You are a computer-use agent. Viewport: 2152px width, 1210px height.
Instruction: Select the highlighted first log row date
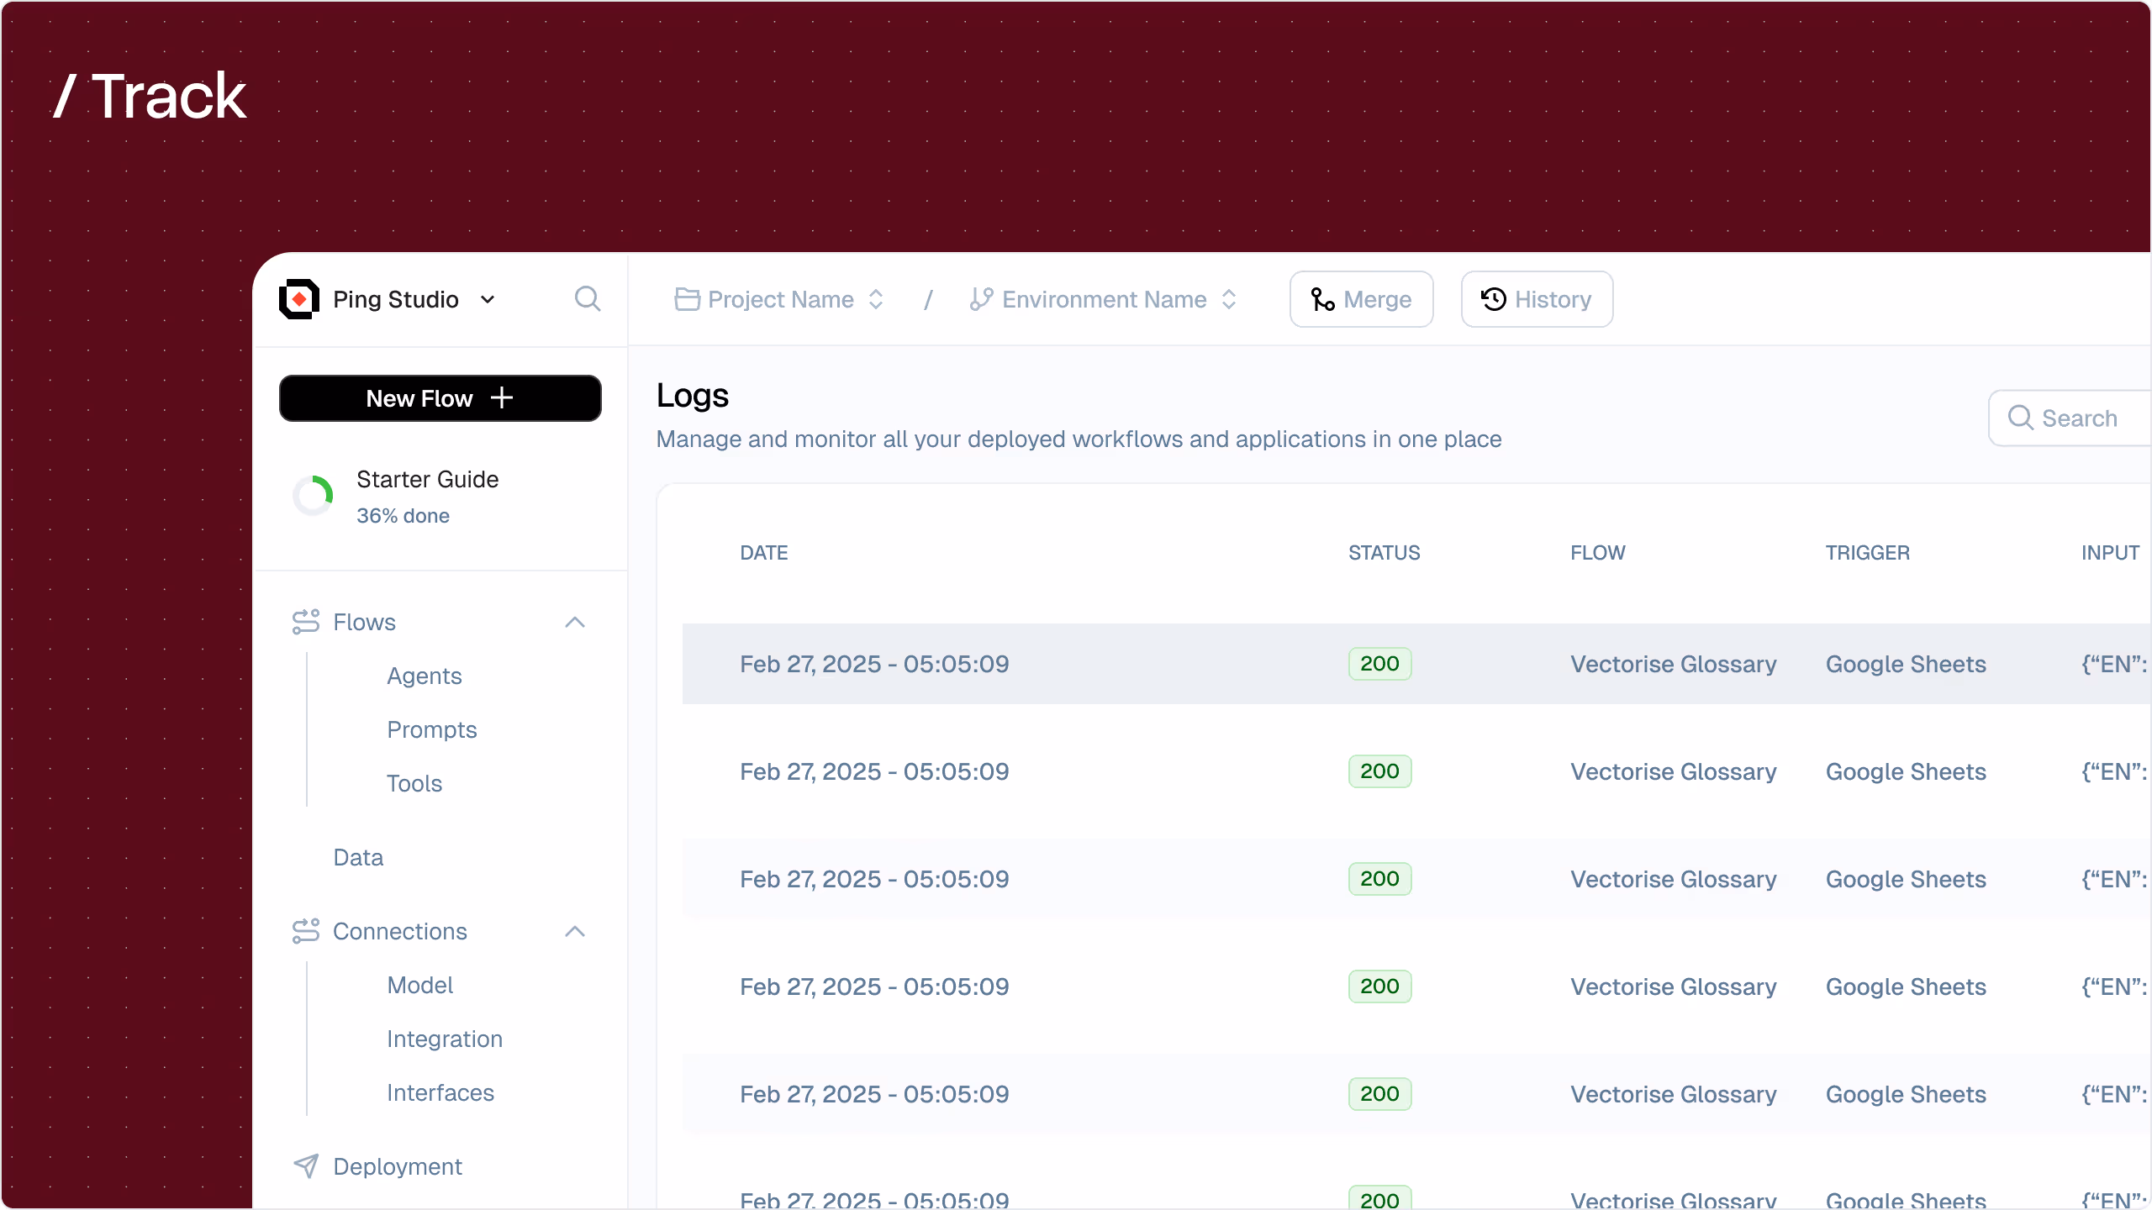pos(874,664)
